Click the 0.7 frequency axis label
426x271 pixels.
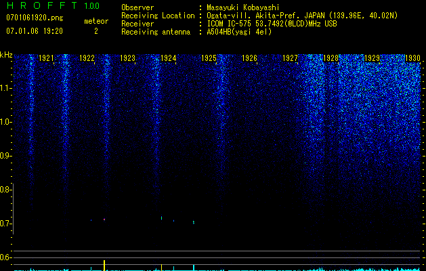click(x=5, y=224)
